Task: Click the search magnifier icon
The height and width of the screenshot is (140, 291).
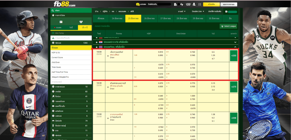Action: [x=53, y=11]
